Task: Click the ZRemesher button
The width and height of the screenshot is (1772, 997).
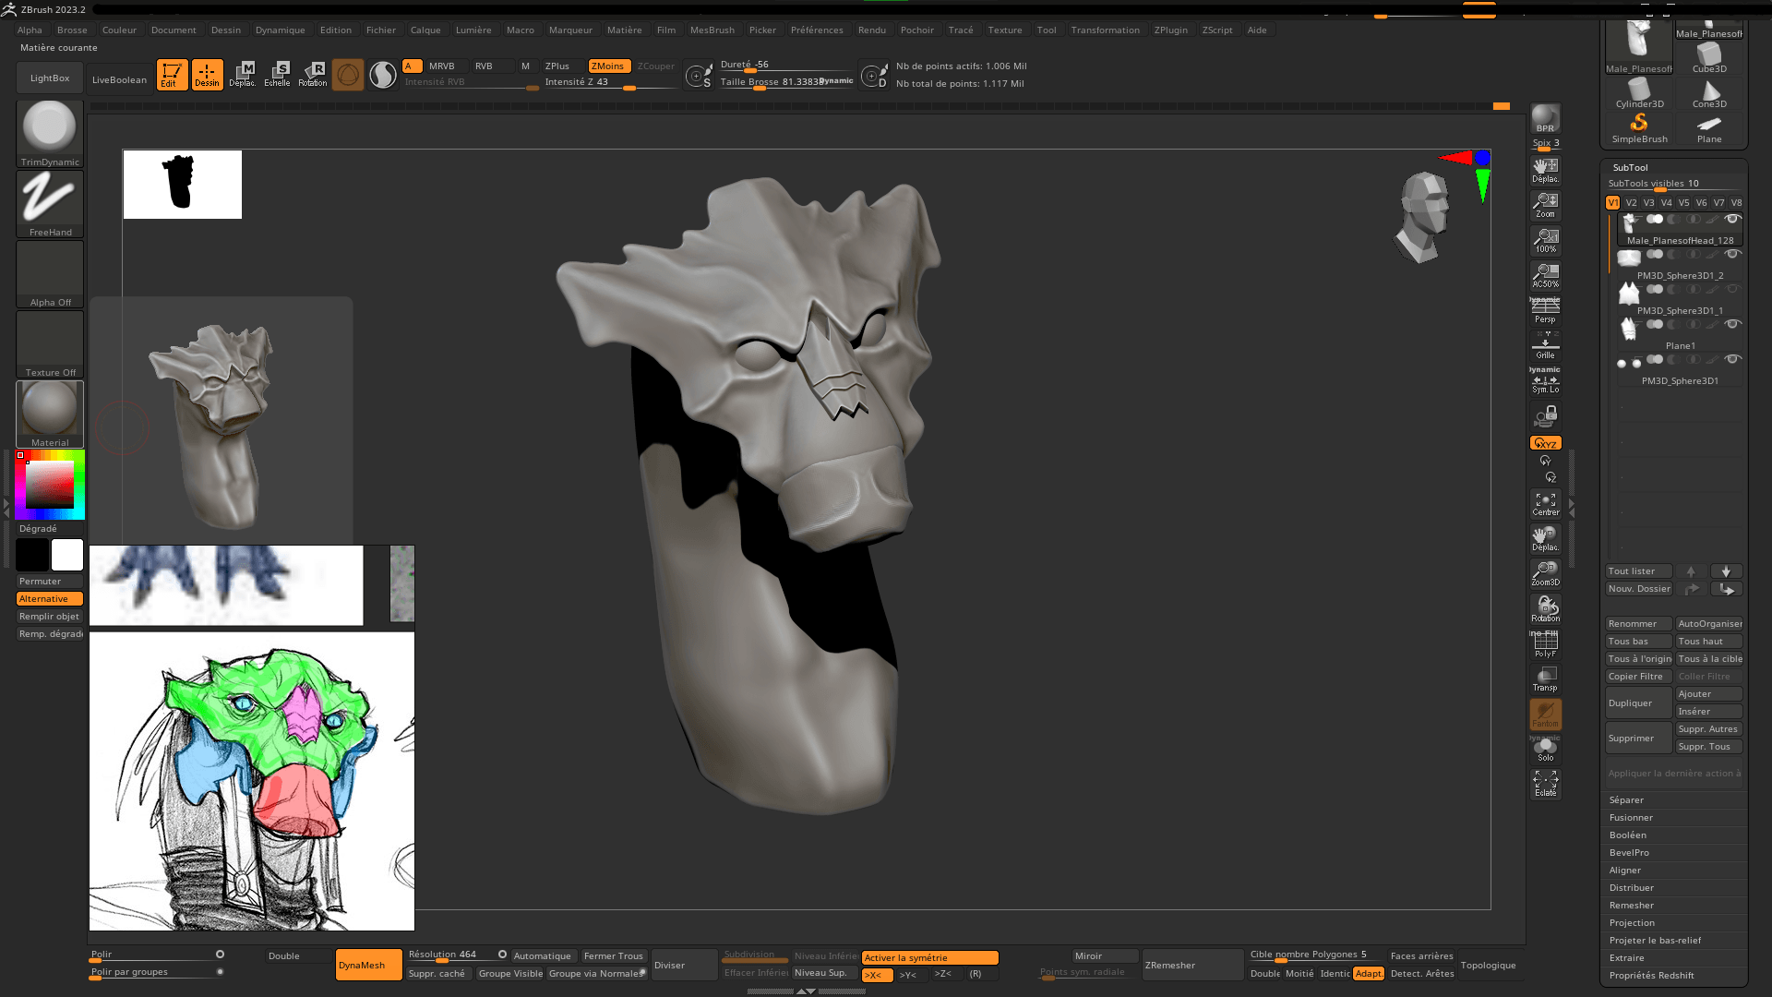Action: pos(1192,965)
